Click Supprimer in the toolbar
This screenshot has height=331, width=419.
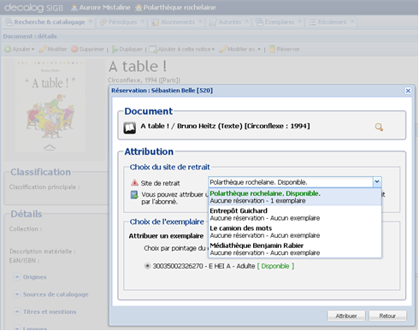coord(88,49)
